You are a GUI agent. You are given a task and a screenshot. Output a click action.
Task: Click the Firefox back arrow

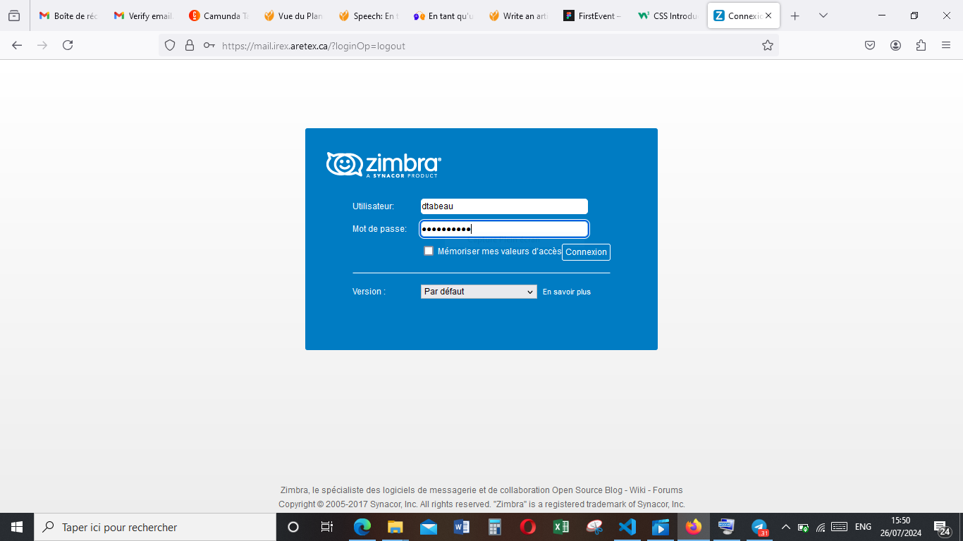17,45
